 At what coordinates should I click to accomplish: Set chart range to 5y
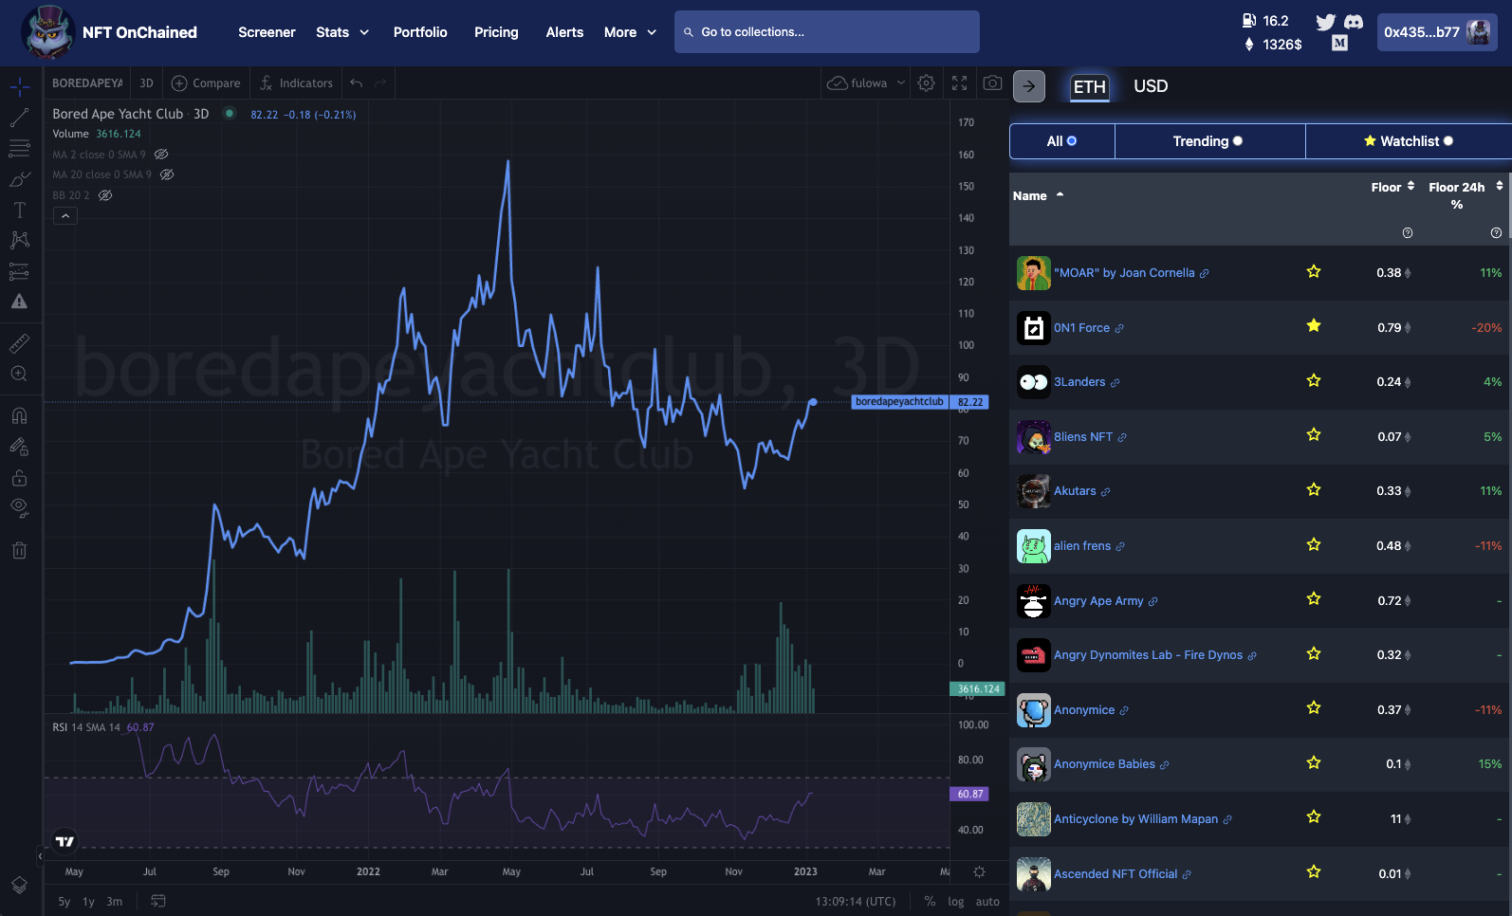point(64,902)
